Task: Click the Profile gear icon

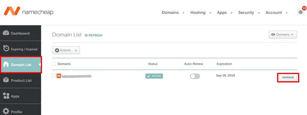Action: [6, 111]
